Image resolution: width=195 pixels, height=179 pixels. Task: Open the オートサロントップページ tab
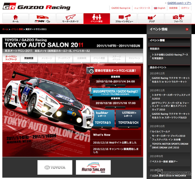(x=11, y=58)
